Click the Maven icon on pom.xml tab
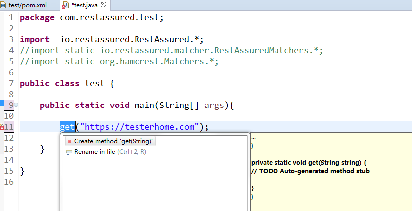The width and height of the screenshot is (412, 211). (3, 5)
